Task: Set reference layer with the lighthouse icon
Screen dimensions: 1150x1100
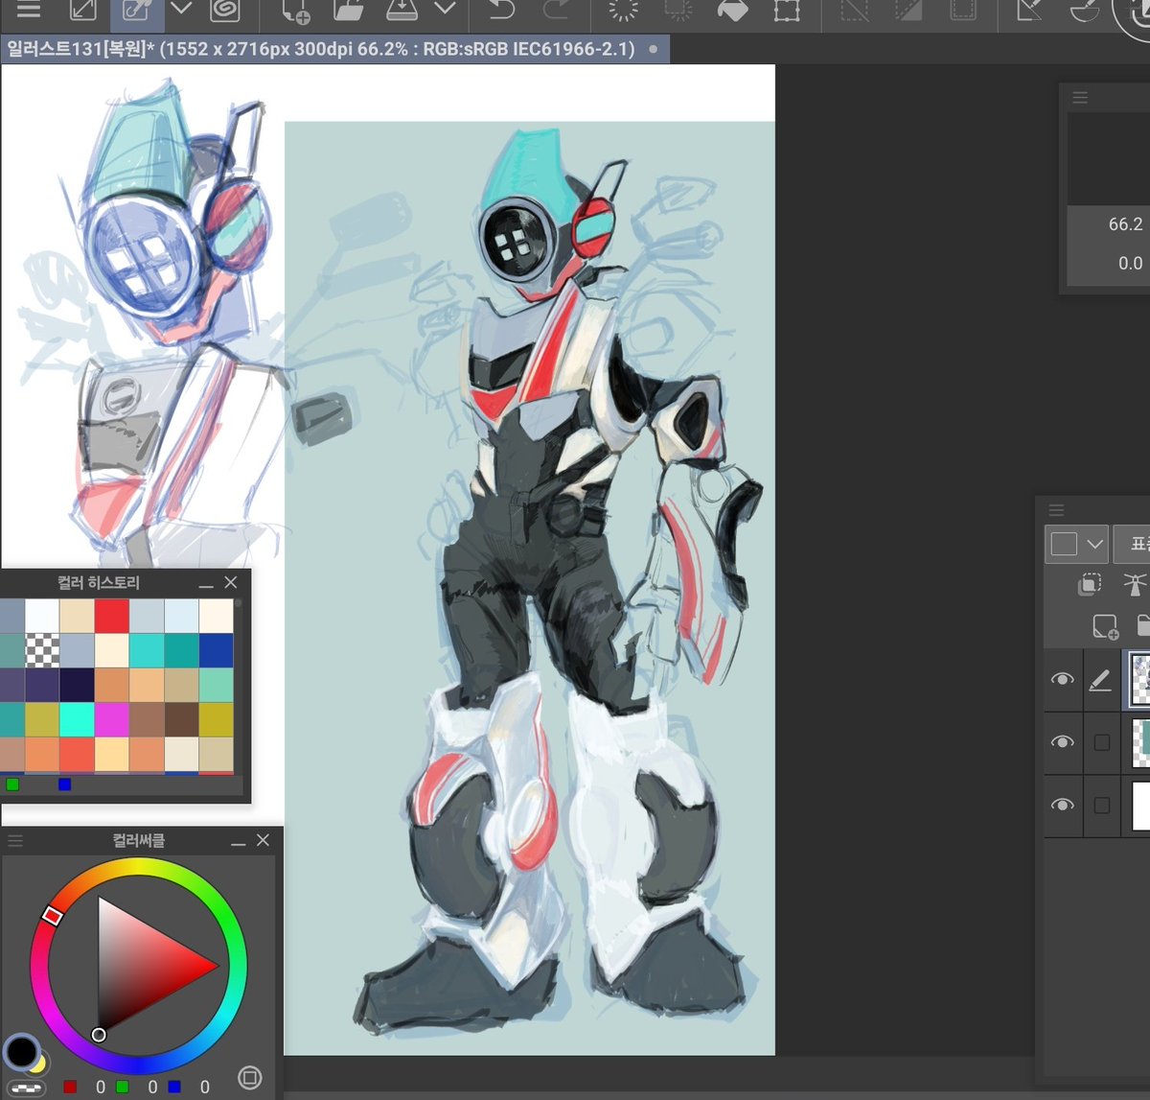Action: (1135, 584)
